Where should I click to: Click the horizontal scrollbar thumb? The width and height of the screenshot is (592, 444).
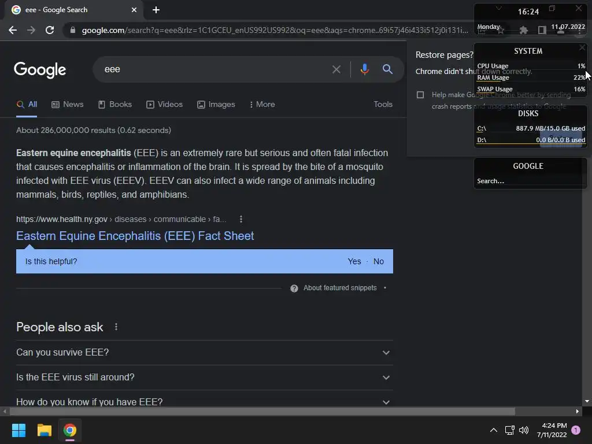point(262,411)
